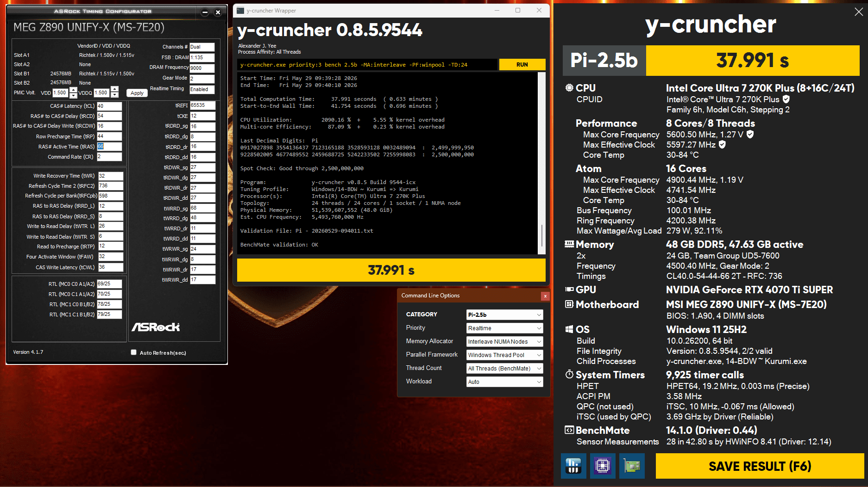Click the shield badge after CPUID name

coord(786,99)
